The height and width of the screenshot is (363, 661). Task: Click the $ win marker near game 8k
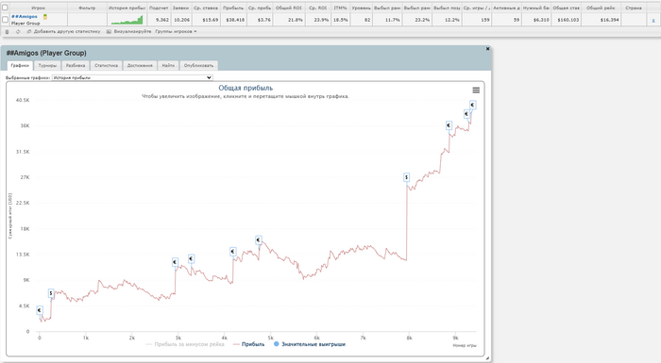[406, 177]
